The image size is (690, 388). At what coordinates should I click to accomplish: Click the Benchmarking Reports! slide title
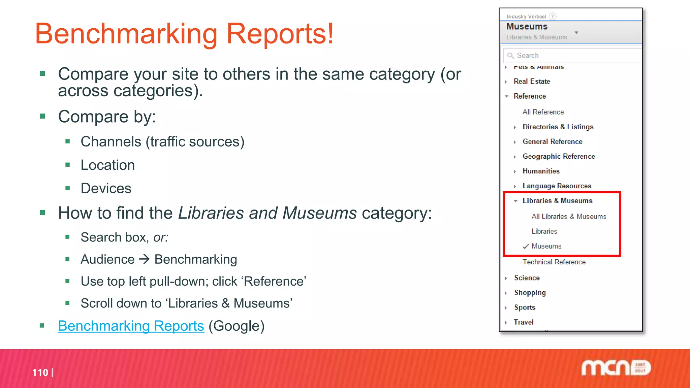[x=184, y=34]
